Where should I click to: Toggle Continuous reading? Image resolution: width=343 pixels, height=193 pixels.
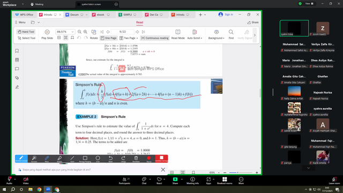pos(155,38)
